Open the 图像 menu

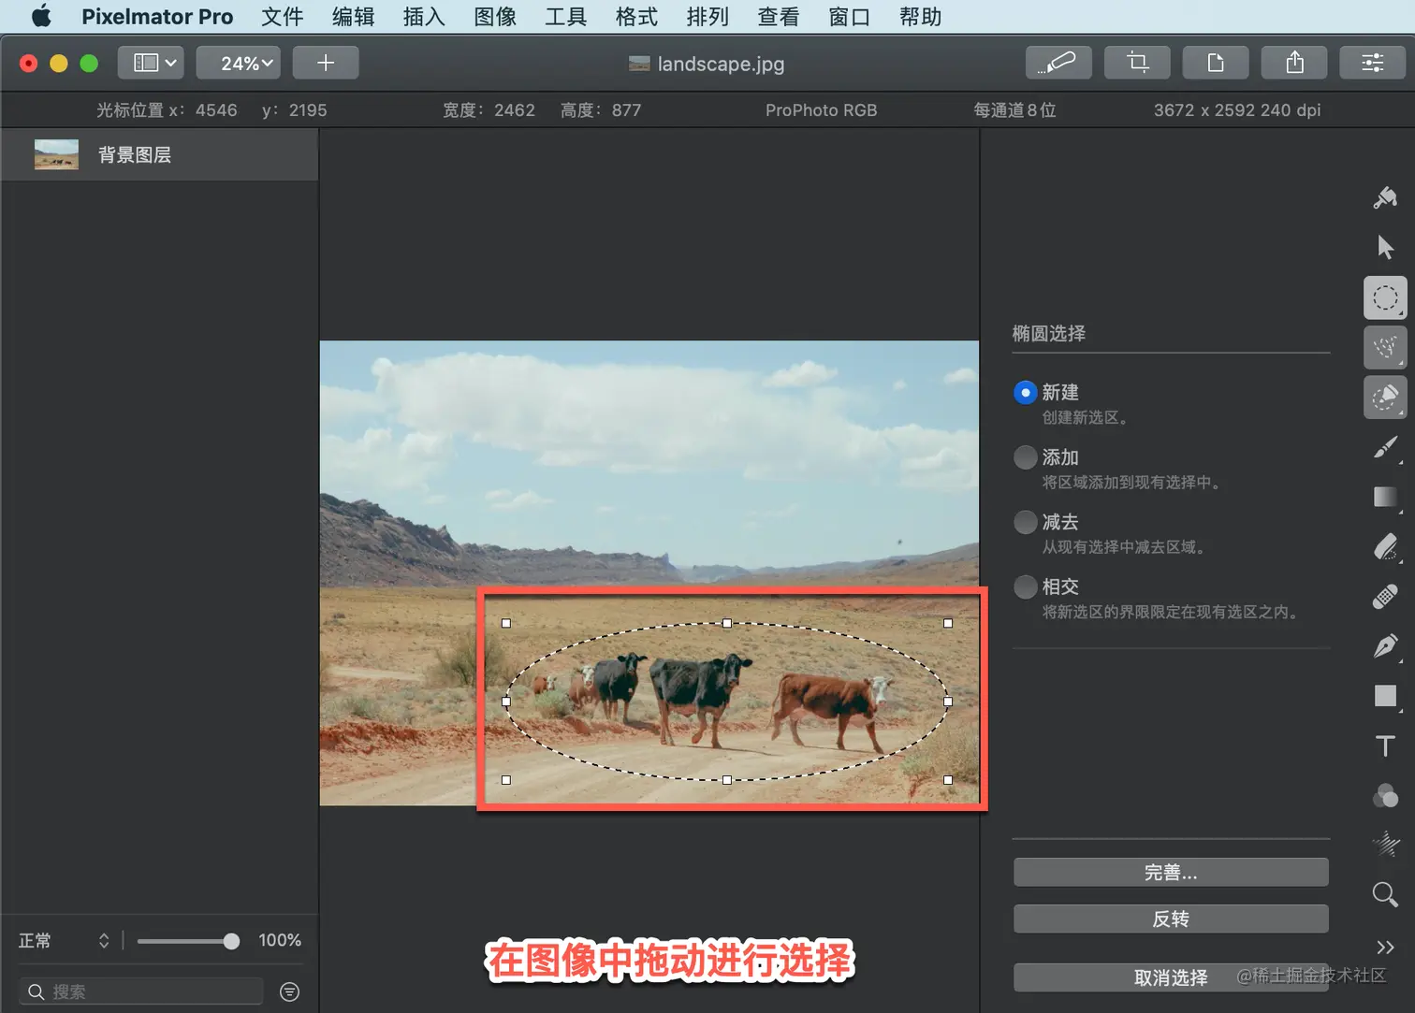click(495, 16)
